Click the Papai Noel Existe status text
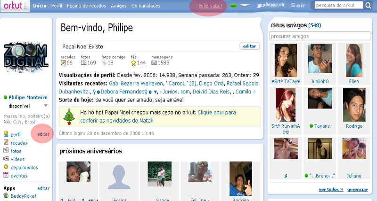This screenshot has width=377, height=201. click(82, 46)
